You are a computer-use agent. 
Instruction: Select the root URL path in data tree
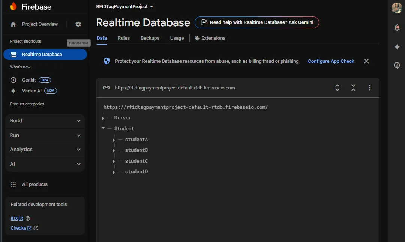pyautogui.click(x=186, y=107)
